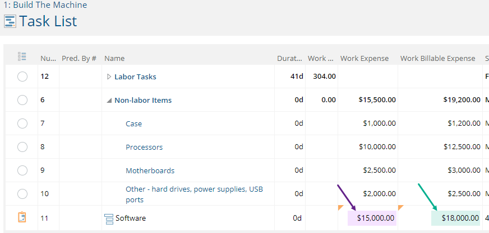Click the stacked task icon beside Software

coord(109,219)
